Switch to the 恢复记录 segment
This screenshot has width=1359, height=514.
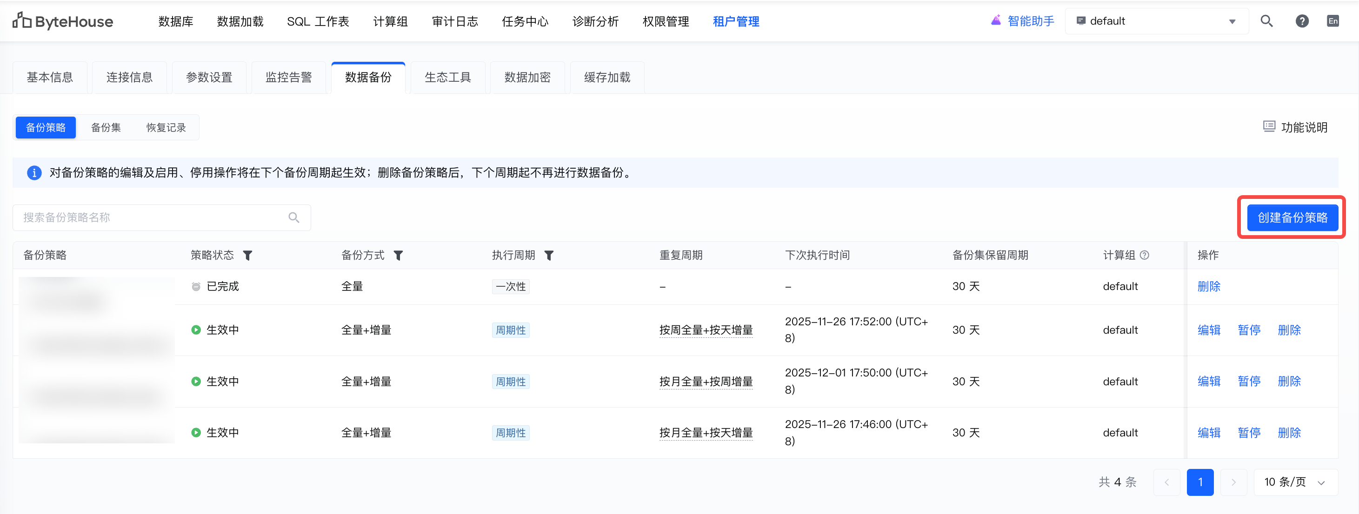(166, 128)
